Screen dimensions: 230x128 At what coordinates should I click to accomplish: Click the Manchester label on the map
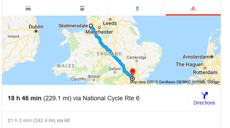tap(99, 32)
